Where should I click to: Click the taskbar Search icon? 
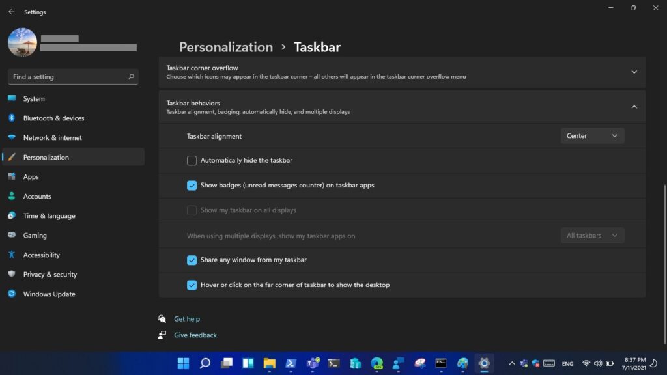pyautogui.click(x=205, y=363)
